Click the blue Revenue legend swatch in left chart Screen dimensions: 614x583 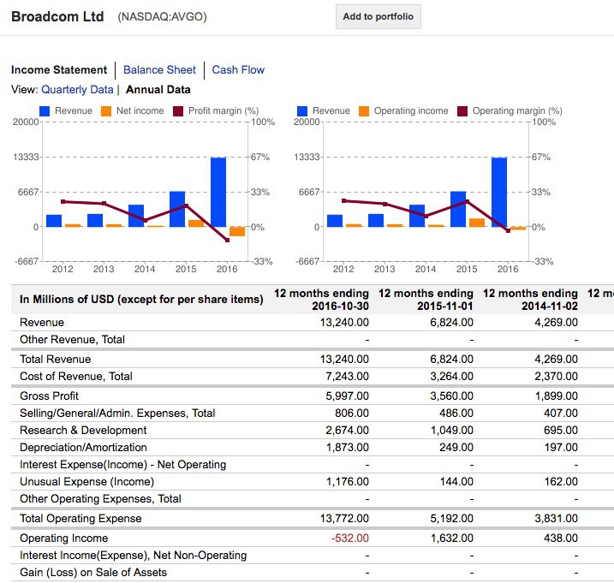[x=45, y=111]
